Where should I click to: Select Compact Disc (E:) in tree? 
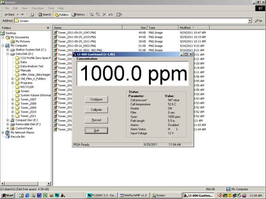(27, 120)
